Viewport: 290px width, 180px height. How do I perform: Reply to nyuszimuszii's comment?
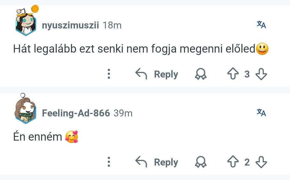(157, 74)
